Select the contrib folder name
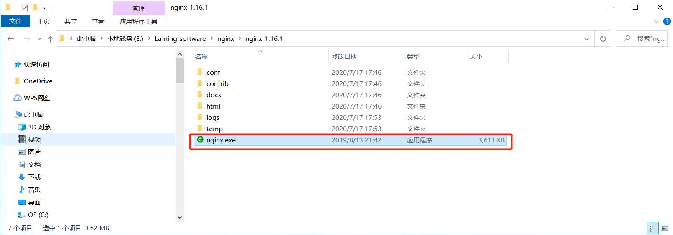The image size is (673, 235). (x=217, y=83)
